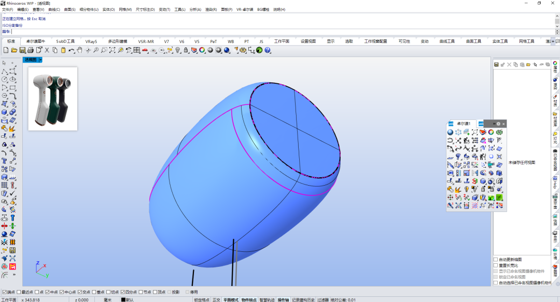Screen dimensions: 560x302
Task: Click the light bulb icon in the standard toolbar
Action: point(178,50)
